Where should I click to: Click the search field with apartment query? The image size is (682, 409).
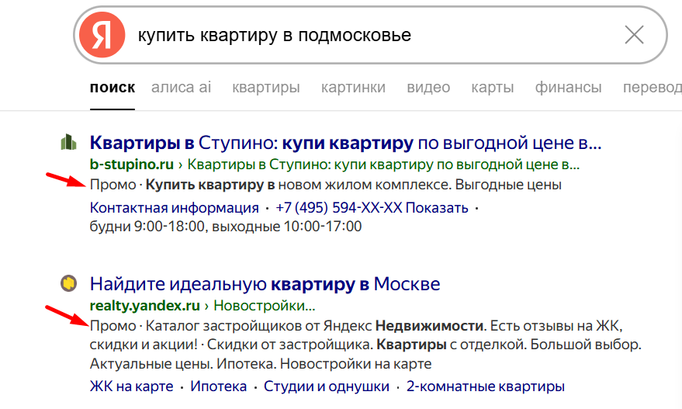point(370,35)
